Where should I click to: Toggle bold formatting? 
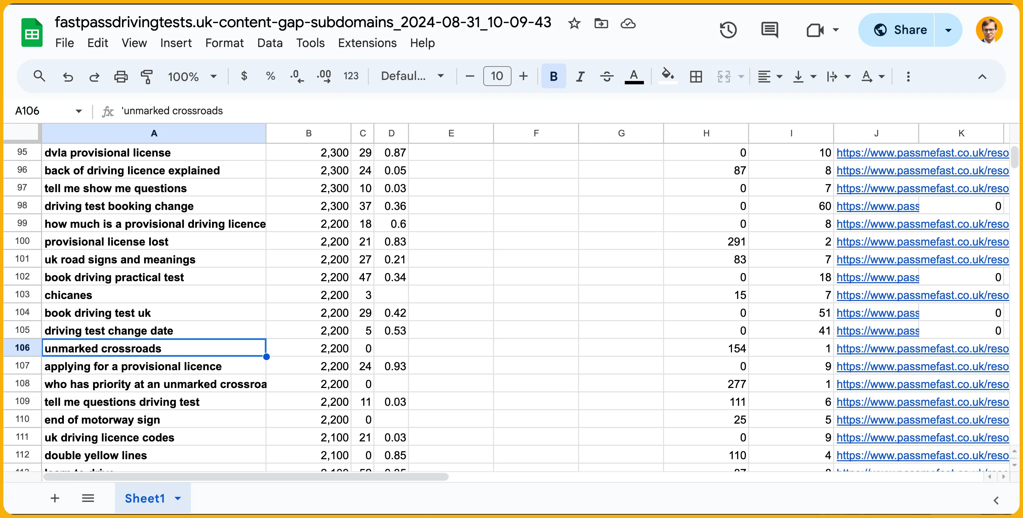pyautogui.click(x=554, y=76)
